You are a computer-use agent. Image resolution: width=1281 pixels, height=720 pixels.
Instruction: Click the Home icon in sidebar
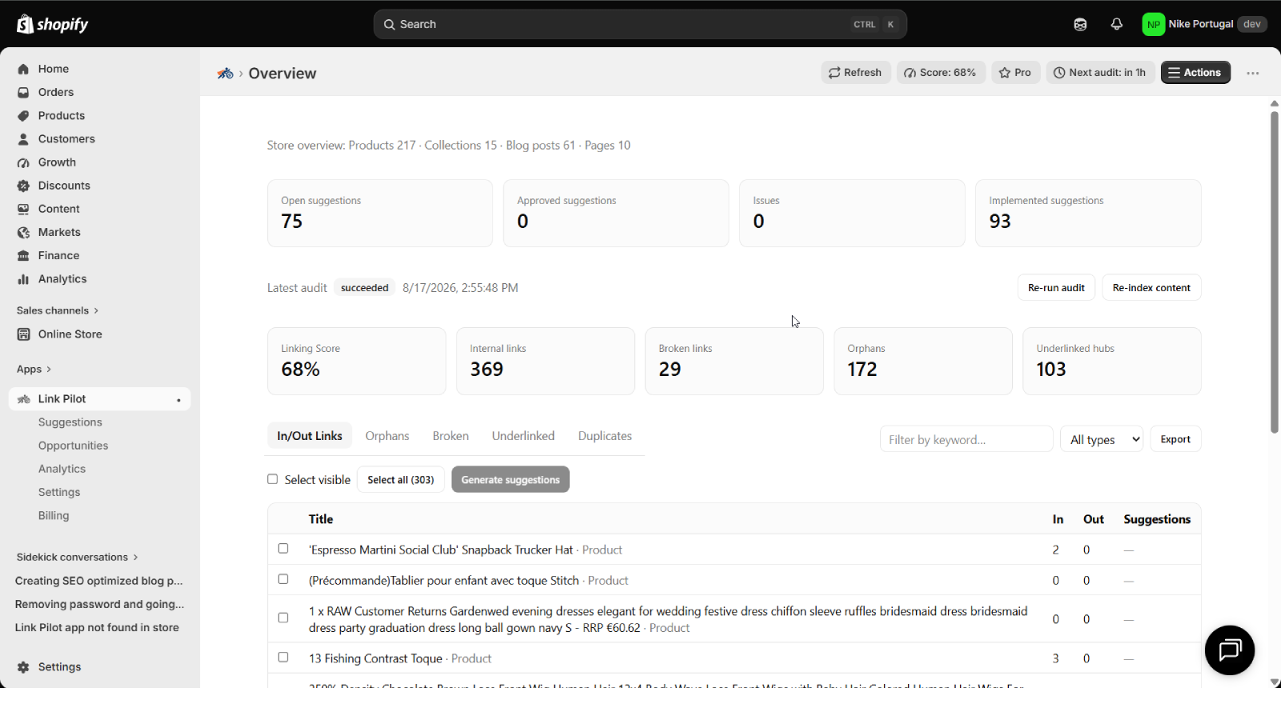point(23,69)
